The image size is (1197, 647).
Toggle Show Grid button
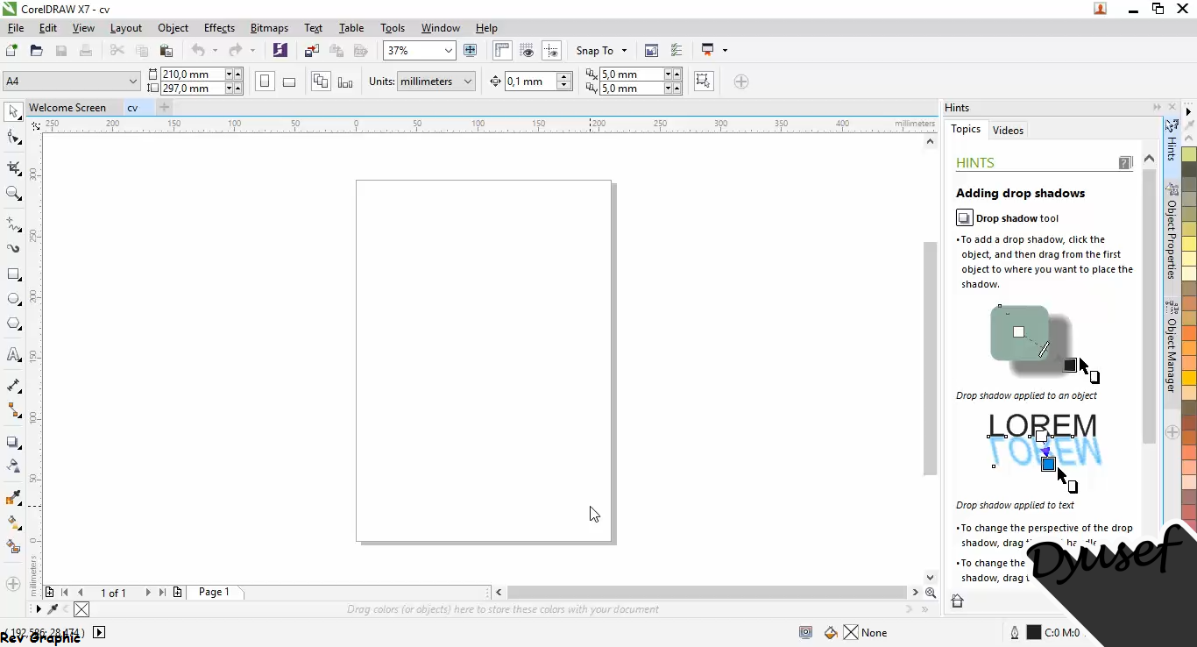coord(527,51)
